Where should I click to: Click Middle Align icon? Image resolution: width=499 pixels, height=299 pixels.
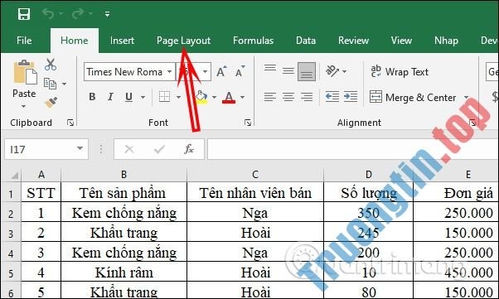click(x=288, y=71)
